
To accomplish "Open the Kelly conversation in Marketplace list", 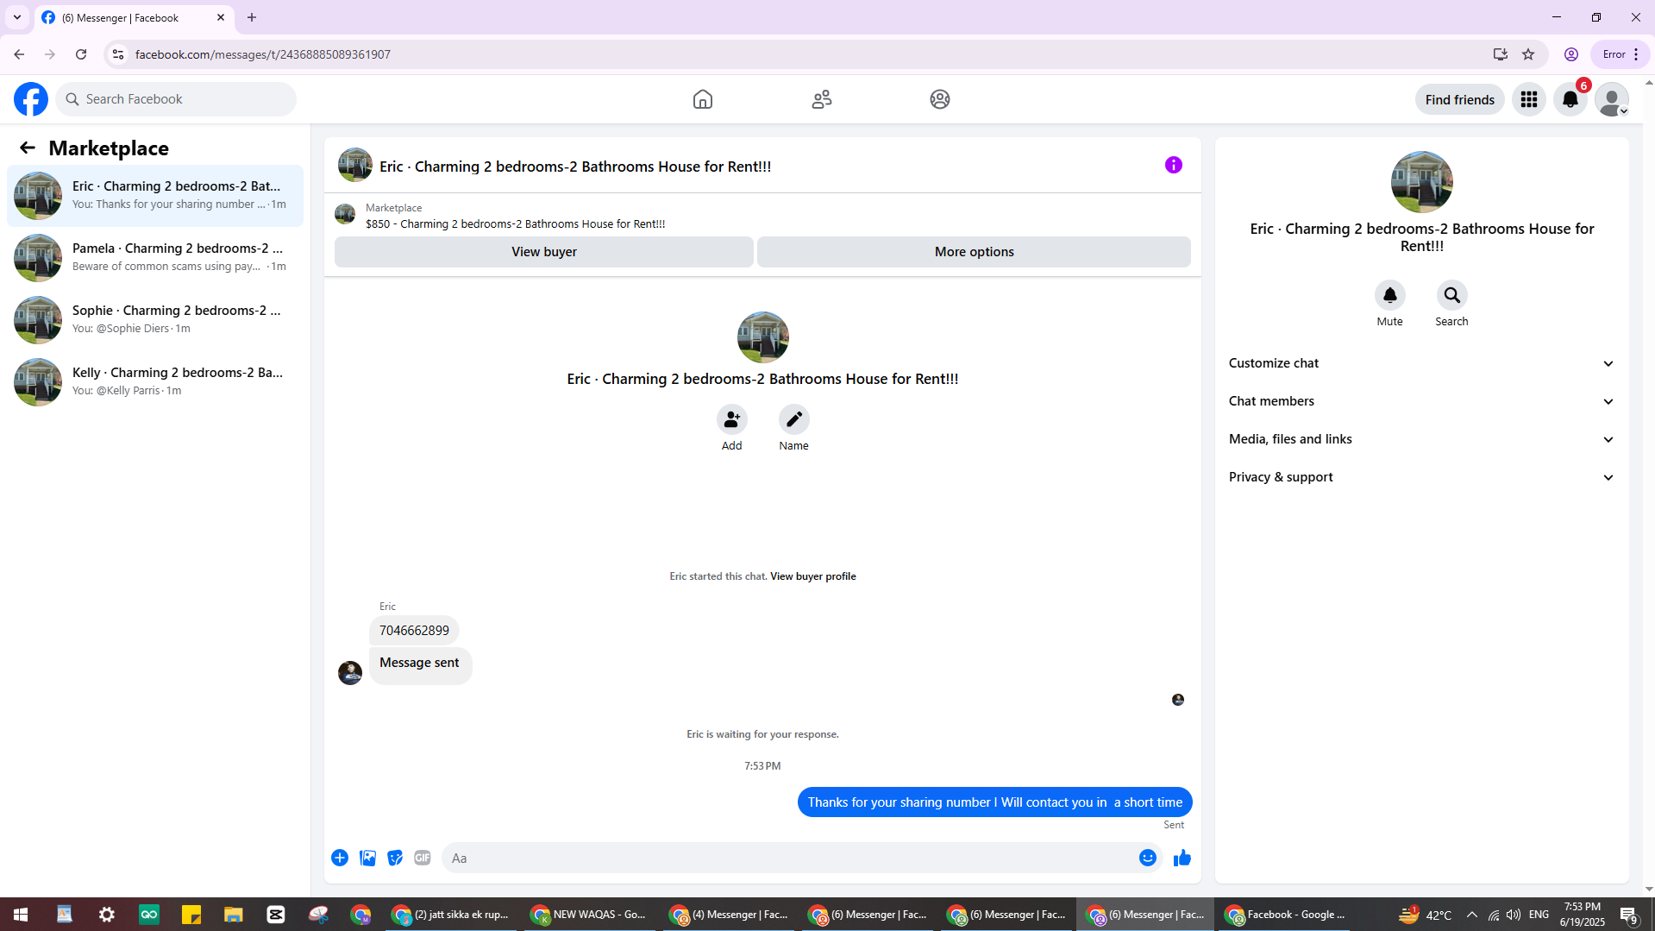I will tap(155, 382).
